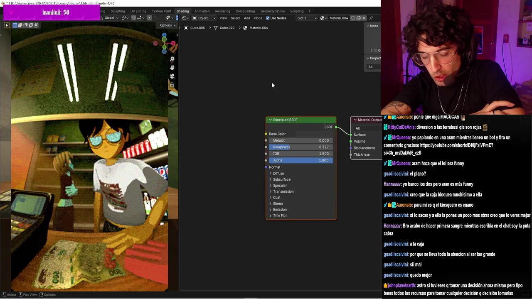Browse materials with the sphere icon
Viewport: 532px width, 299px height.
click(324, 18)
